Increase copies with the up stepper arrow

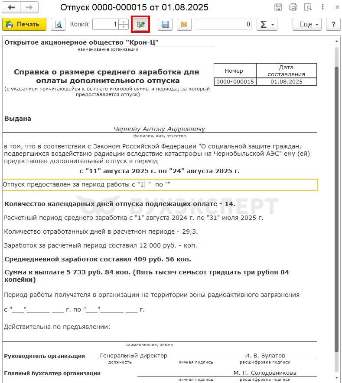(x=124, y=22)
